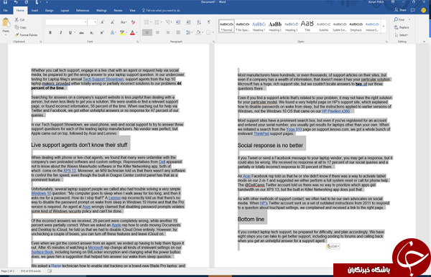Click the Share button
The width and height of the screenshot is (431, 277).
pyautogui.click(x=400, y=10)
